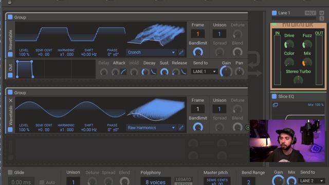Toggle the second Group enable switch

point(10,92)
